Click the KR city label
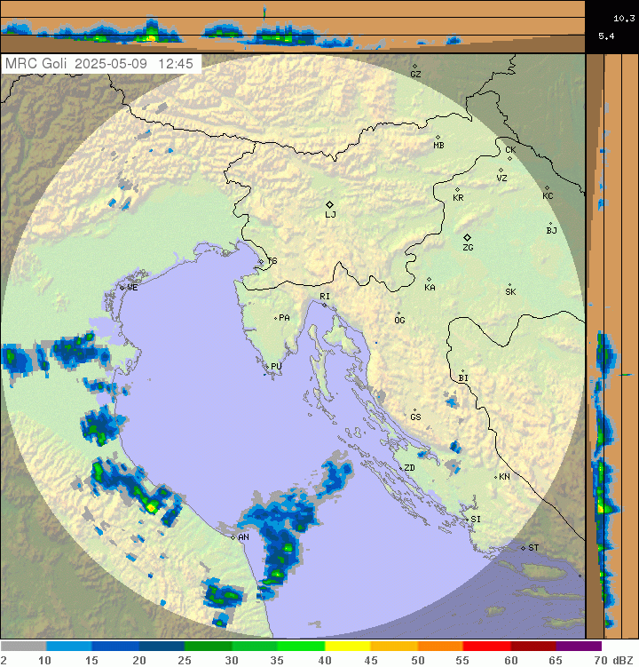The image size is (639, 667). click(458, 198)
